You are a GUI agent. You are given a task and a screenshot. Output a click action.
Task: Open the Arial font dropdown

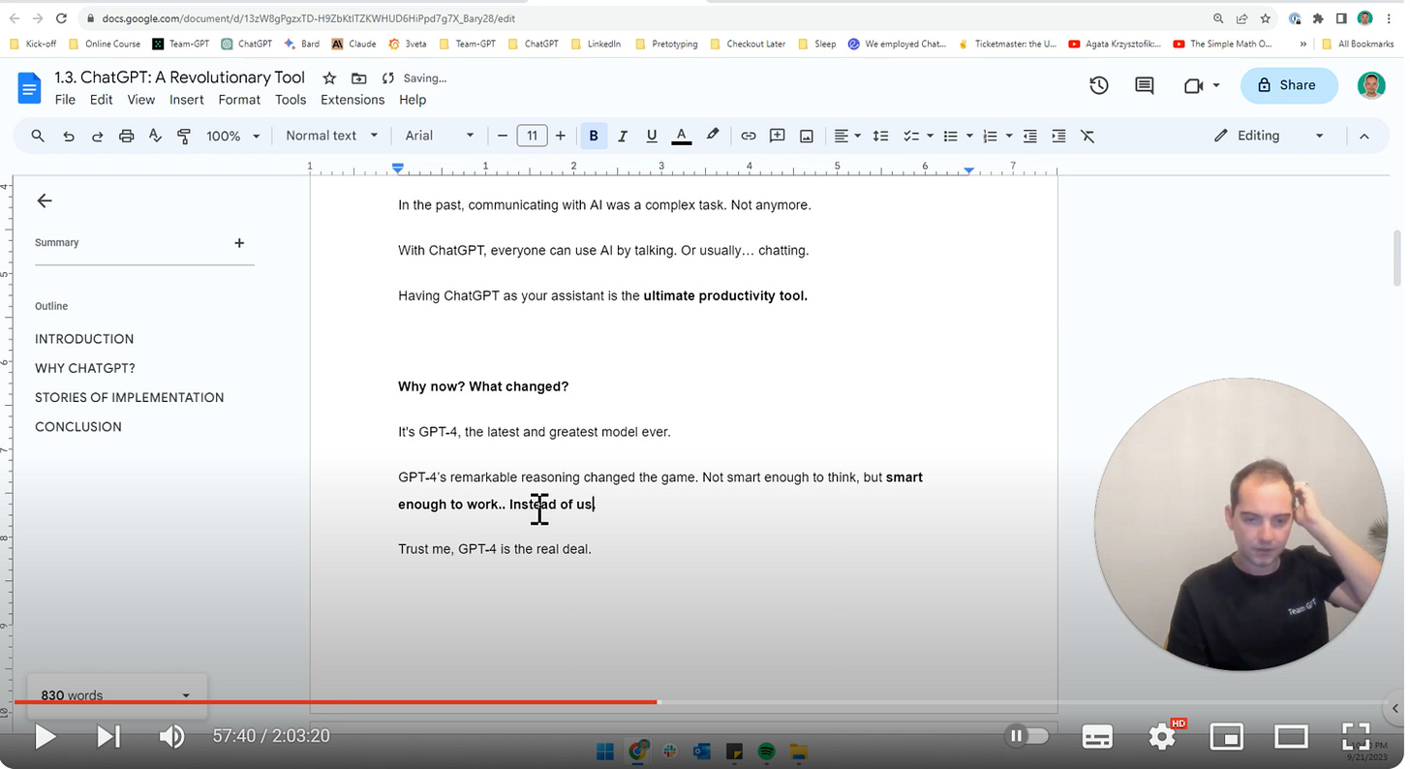pyautogui.click(x=439, y=136)
